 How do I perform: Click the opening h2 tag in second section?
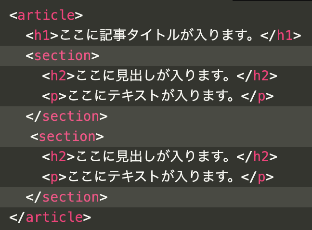click(58, 156)
